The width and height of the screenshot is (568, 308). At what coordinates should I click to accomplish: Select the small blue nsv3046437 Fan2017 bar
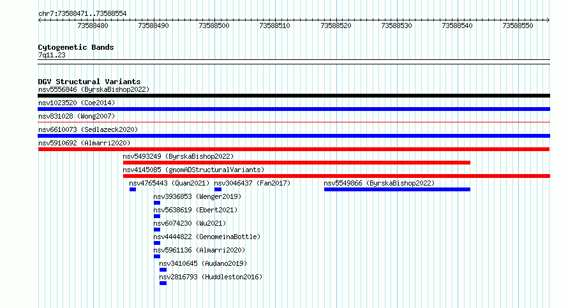tap(218, 189)
